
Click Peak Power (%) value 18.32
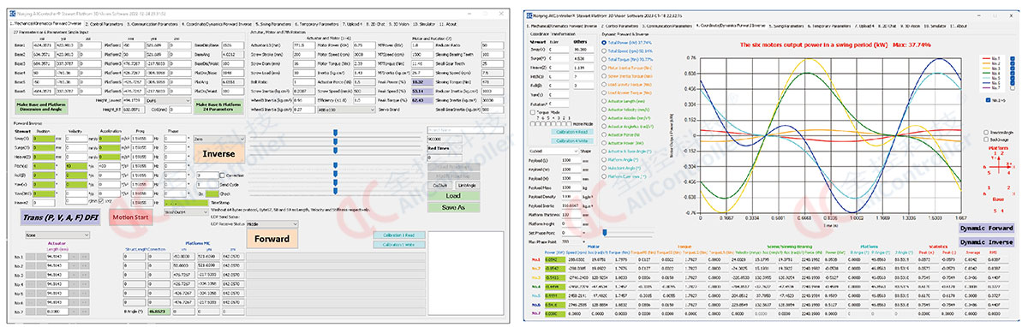click(422, 82)
